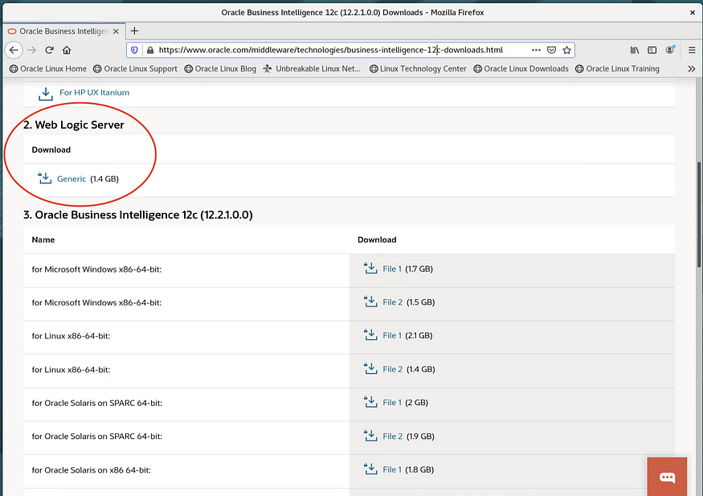Open a new tab

[134, 31]
